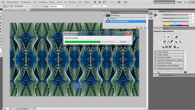The height and width of the screenshot is (110, 195).
Task: Choose Subtract from selection mode
Action: pyautogui.click(x=9, y=6)
